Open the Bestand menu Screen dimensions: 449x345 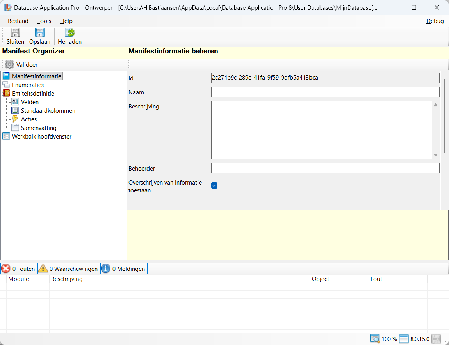(x=18, y=21)
